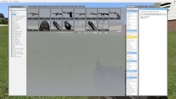Choose the L115 sniper rifle
This screenshot has height=99, width=176.
coord(92,14)
